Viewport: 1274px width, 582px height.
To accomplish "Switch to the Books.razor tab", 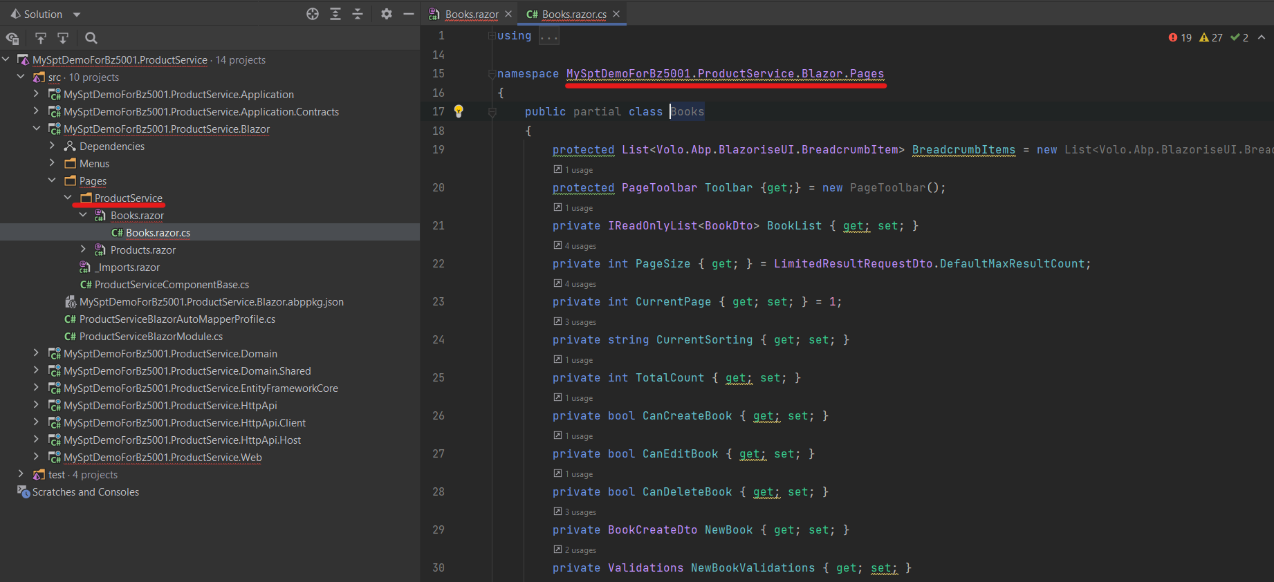I will point(471,14).
